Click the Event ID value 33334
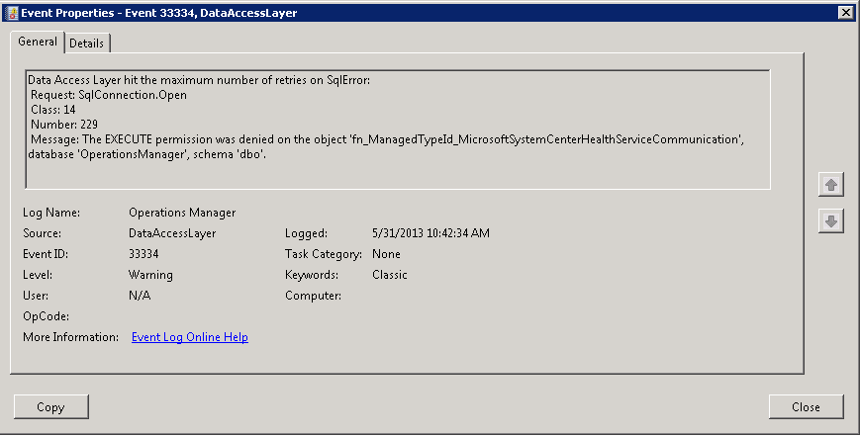The width and height of the screenshot is (860, 436). point(143,254)
